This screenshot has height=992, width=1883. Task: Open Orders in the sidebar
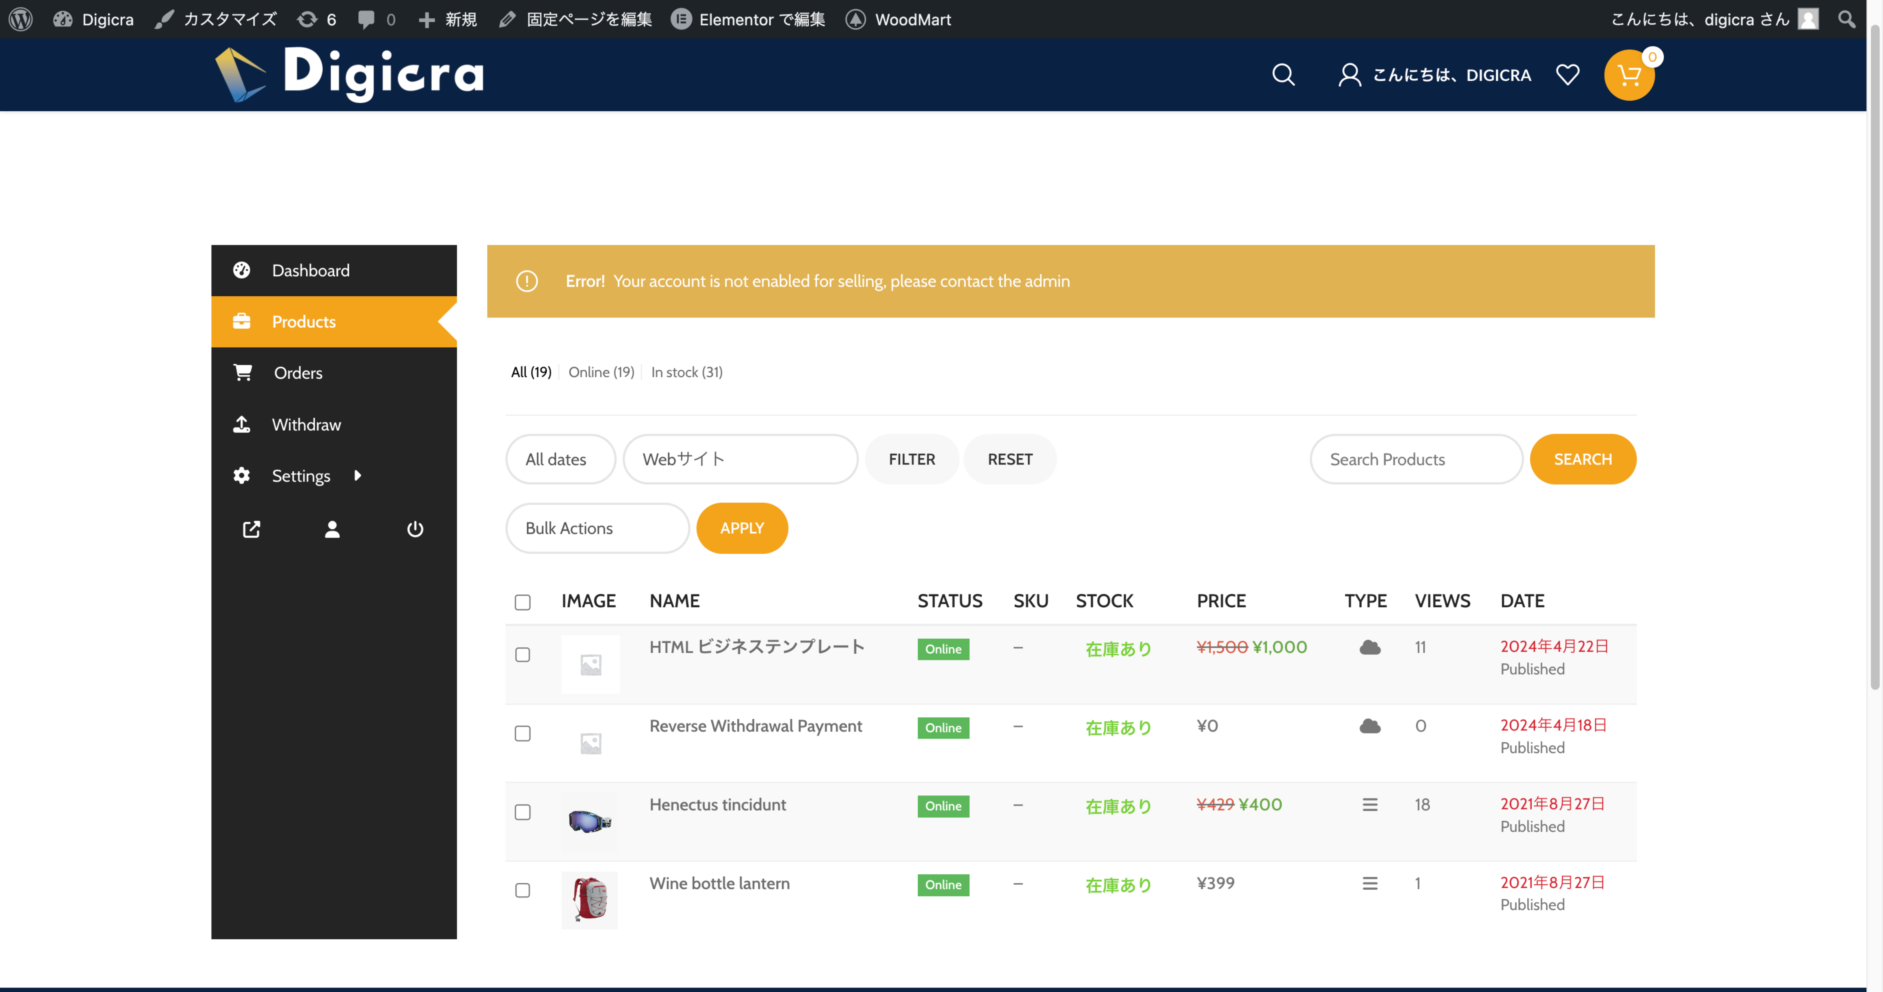click(334, 373)
